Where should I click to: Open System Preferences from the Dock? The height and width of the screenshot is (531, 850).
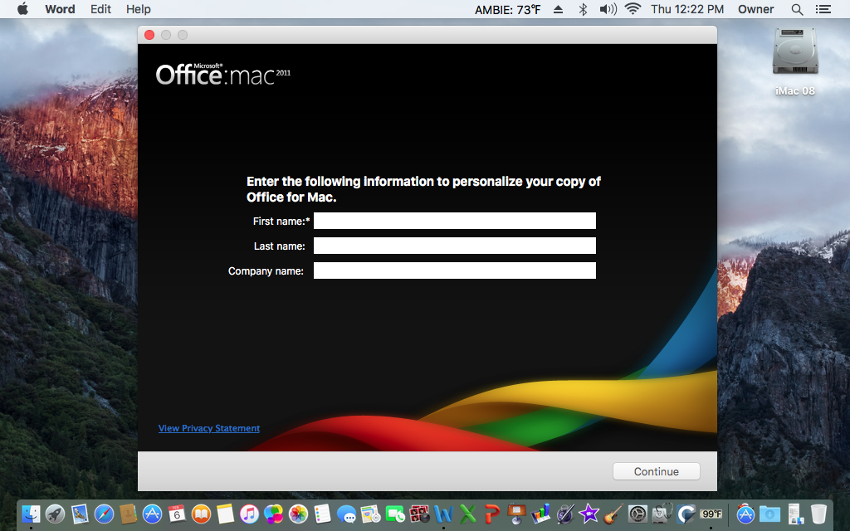coord(637,513)
